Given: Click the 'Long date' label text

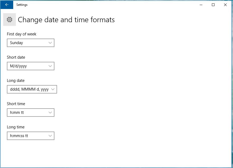Looking at the screenshot, I should (x=16, y=81).
